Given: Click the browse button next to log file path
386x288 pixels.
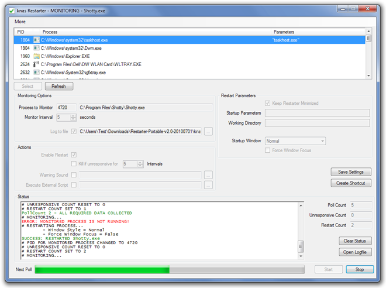Looking at the screenshot, I should tap(208, 131).
